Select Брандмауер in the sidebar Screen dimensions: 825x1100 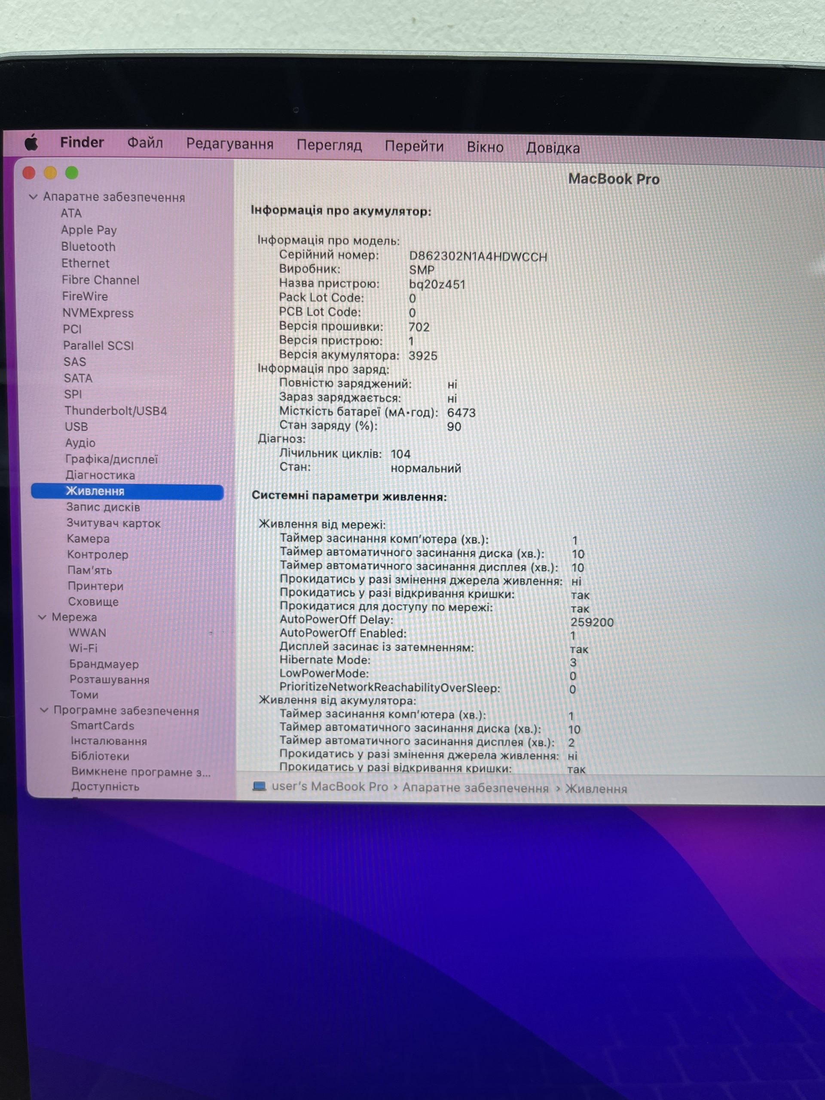(104, 664)
